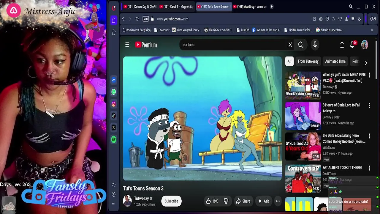Open 3 Hours of Daria Lore thumbnail
This screenshot has width=380, height=214.
tap(303, 116)
